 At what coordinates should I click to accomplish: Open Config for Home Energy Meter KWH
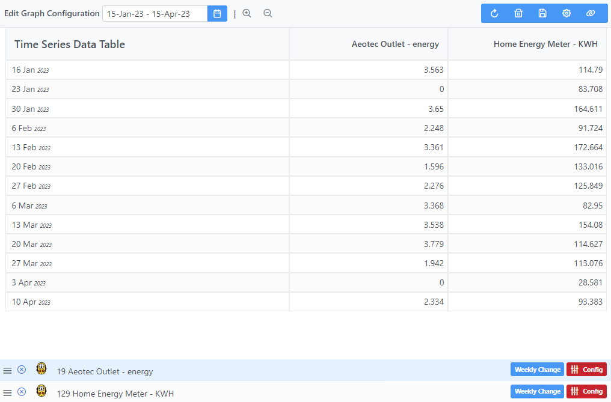tap(586, 391)
